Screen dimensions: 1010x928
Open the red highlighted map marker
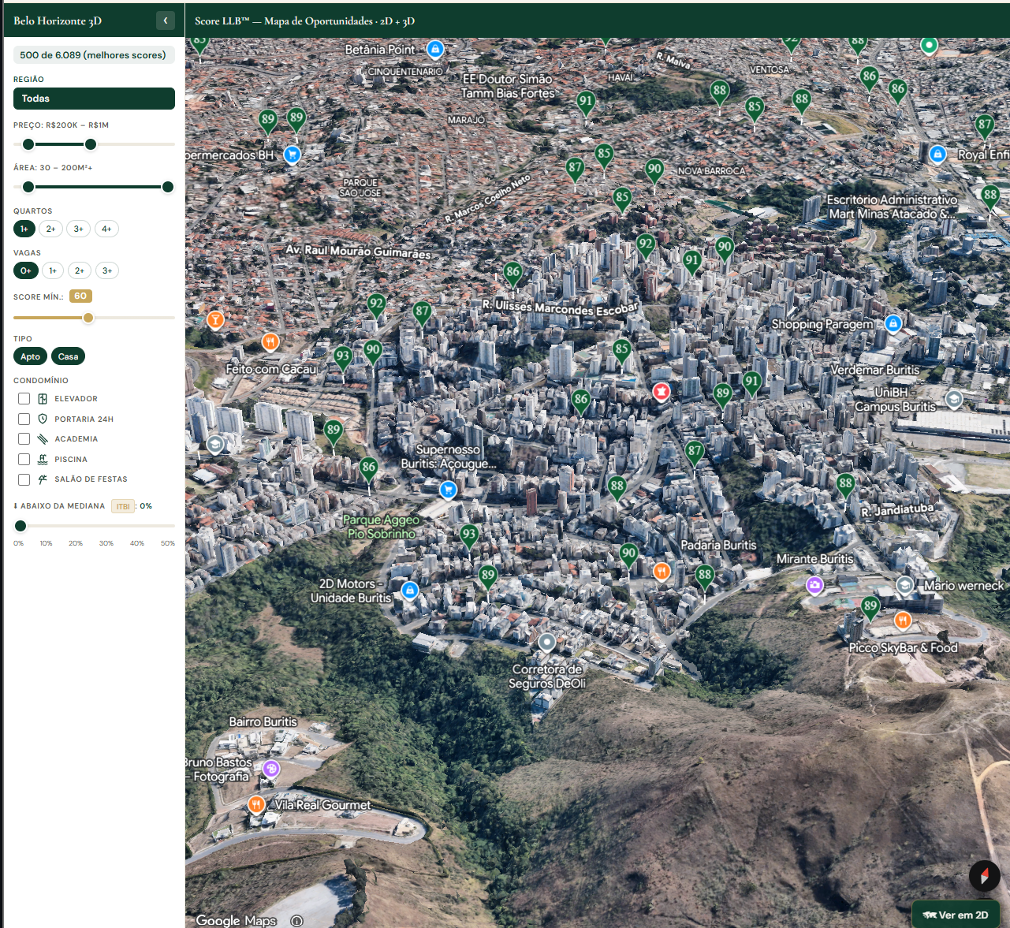coord(661,391)
